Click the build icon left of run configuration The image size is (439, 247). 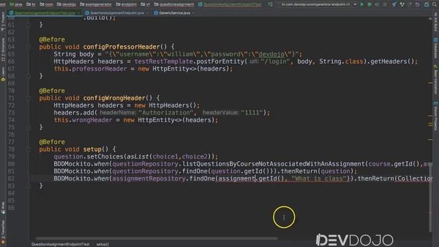pos(270,4)
